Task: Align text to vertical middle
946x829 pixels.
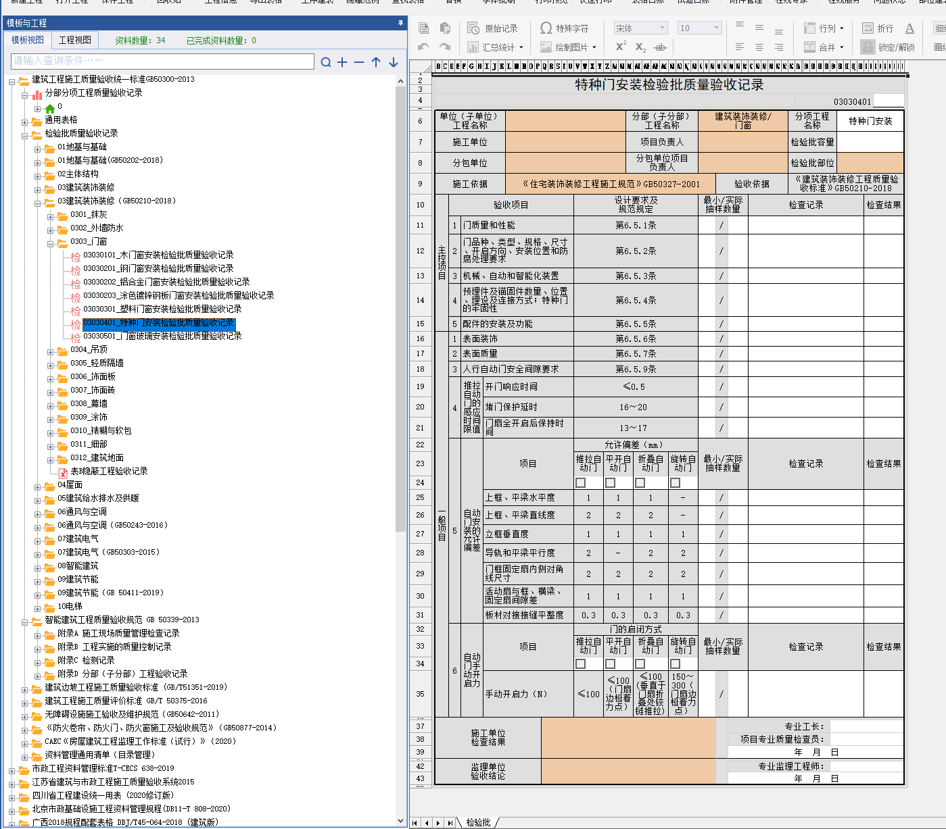Action: (759, 28)
